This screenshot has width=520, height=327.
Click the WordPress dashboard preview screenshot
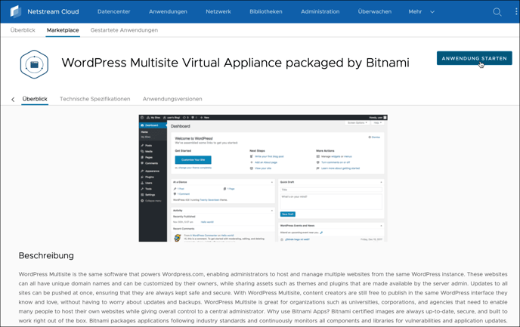pyautogui.click(x=263, y=178)
